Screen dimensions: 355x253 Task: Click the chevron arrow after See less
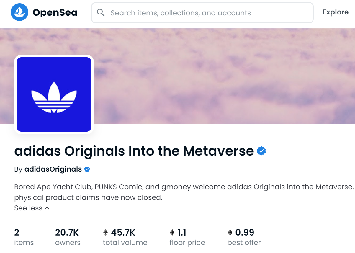[47, 208]
